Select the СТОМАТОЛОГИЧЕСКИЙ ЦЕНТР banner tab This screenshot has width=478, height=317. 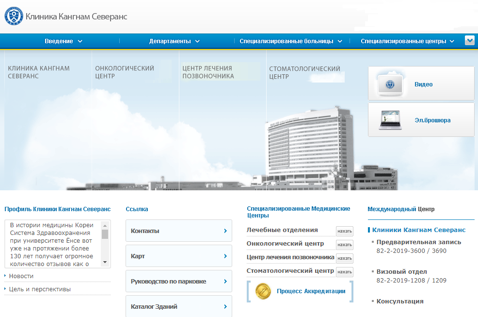point(304,73)
